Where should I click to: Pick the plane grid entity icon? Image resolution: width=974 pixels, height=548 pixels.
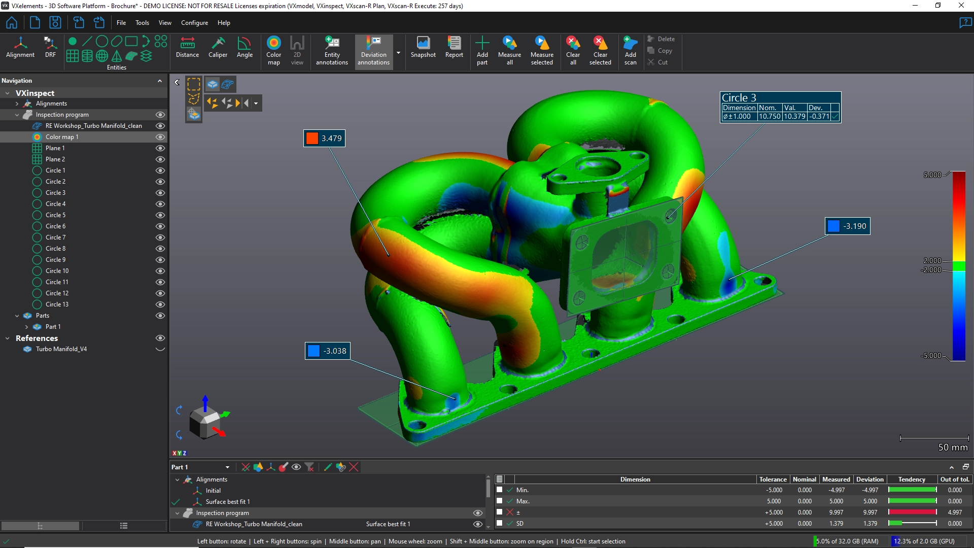[73, 56]
